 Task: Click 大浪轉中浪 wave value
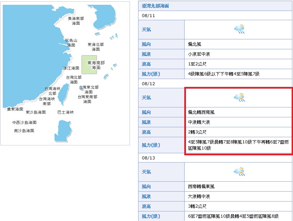pyautogui.click(x=199, y=196)
